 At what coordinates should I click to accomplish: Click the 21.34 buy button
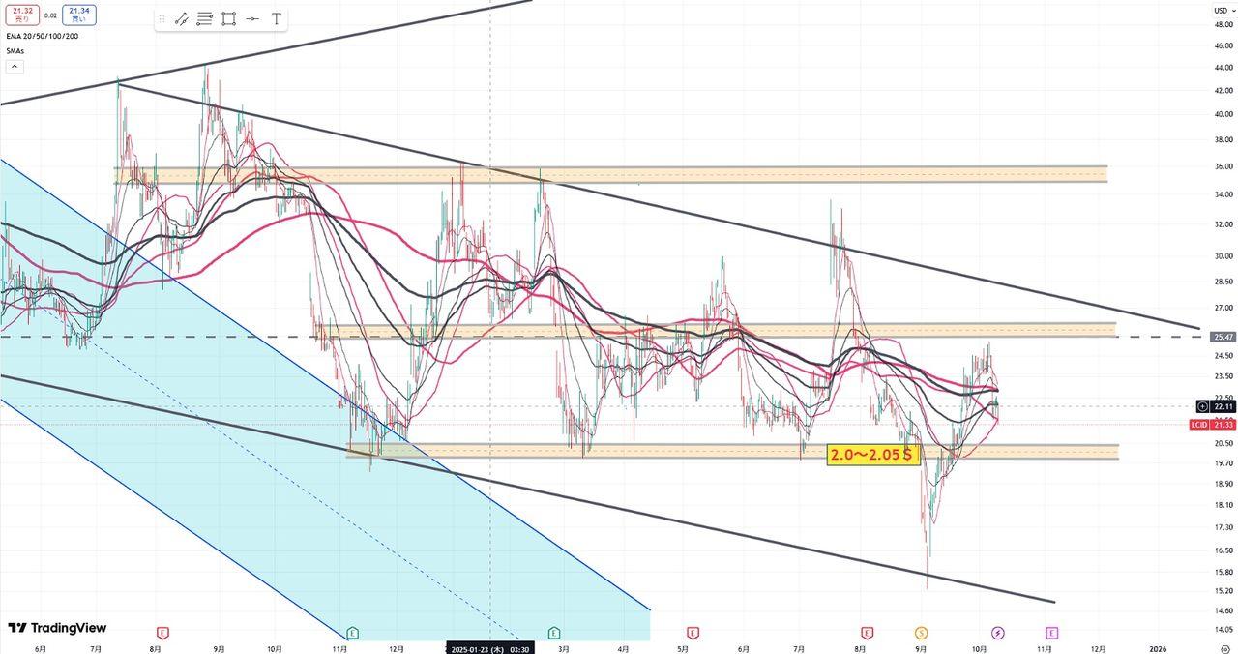(x=79, y=14)
